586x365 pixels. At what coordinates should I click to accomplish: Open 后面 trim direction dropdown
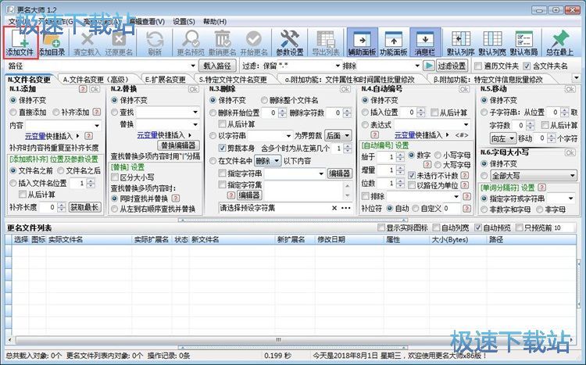(338, 135)
